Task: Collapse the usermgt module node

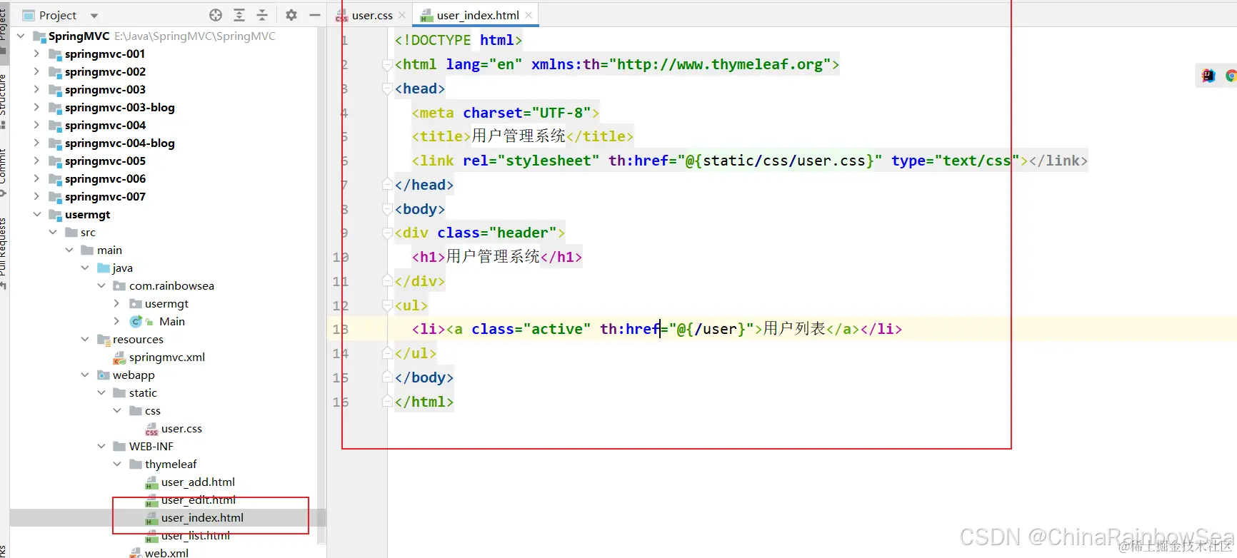Action: (36, 214)
